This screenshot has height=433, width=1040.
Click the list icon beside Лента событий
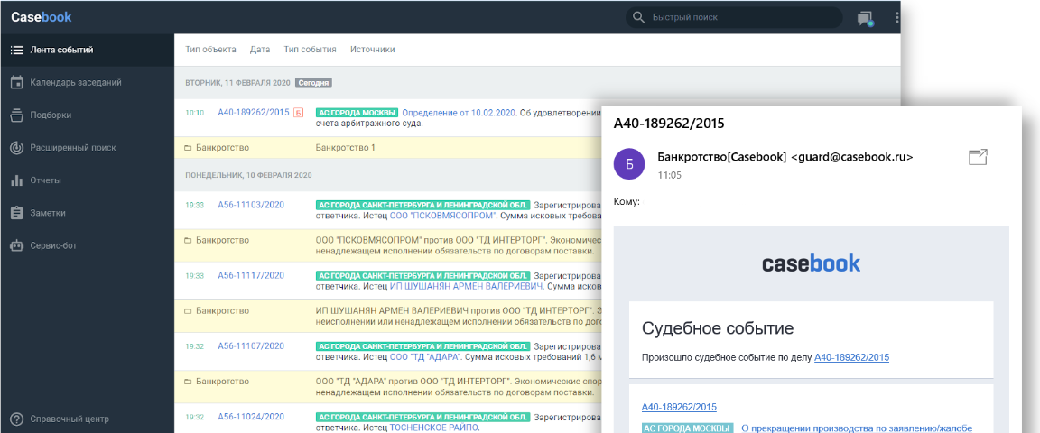pos(17,50)
